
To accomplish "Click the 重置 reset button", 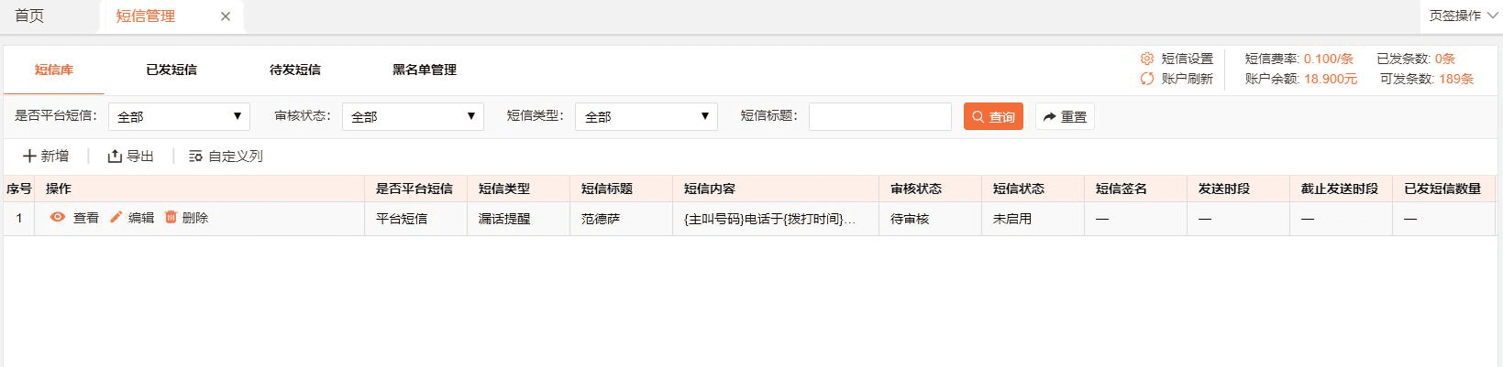I will coord(1065,117).
